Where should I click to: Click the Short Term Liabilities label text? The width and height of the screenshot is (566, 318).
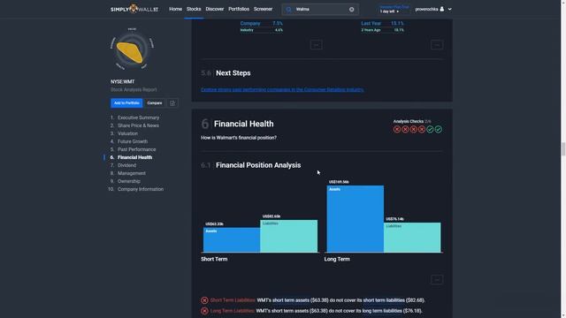[x=233, y=300]
